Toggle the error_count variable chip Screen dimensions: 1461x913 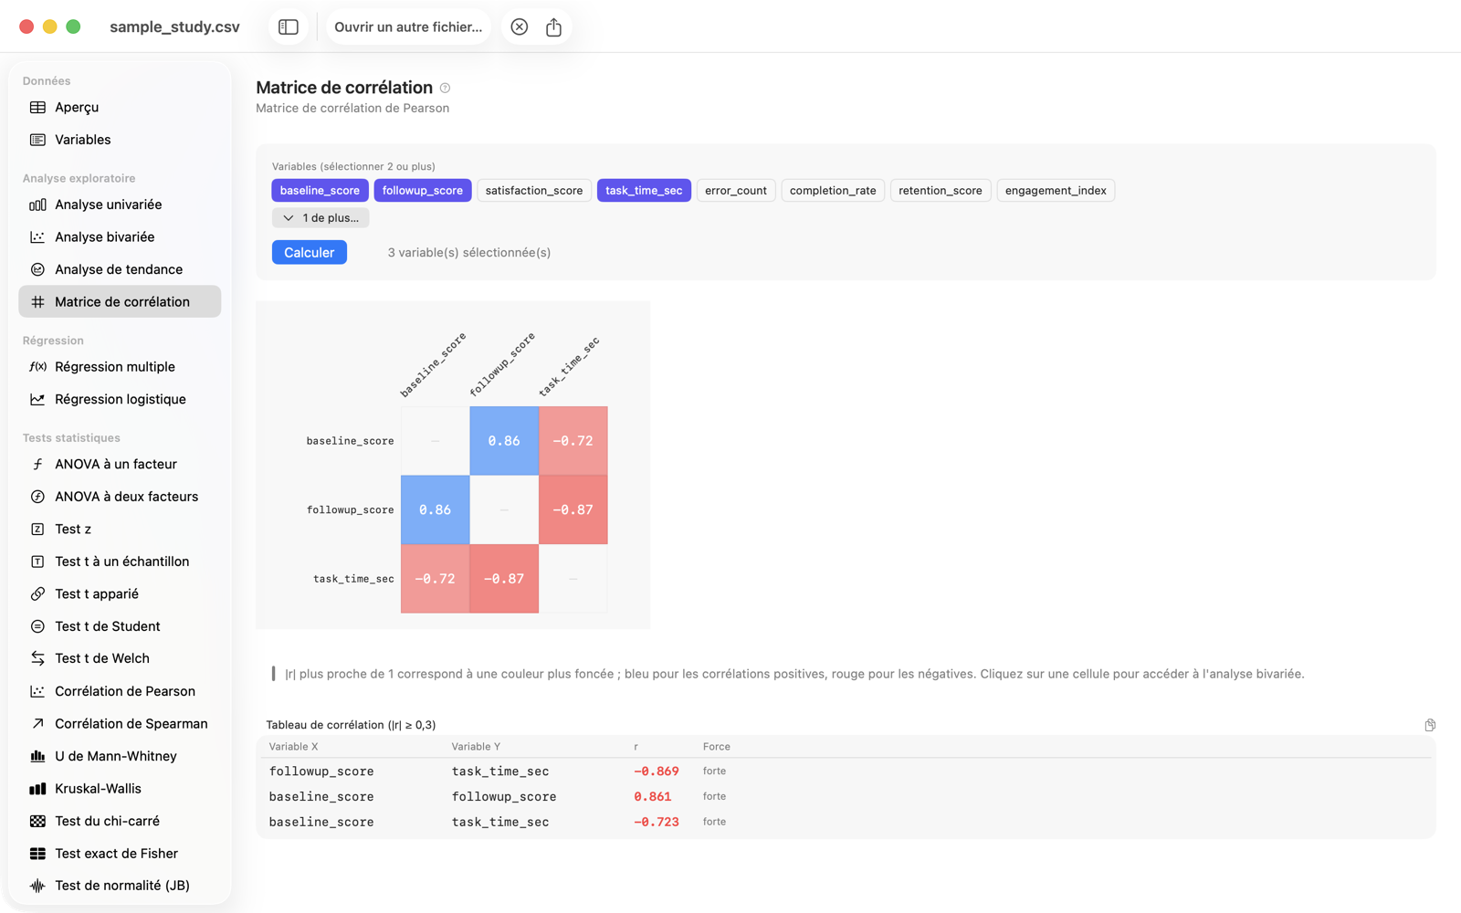736,190
